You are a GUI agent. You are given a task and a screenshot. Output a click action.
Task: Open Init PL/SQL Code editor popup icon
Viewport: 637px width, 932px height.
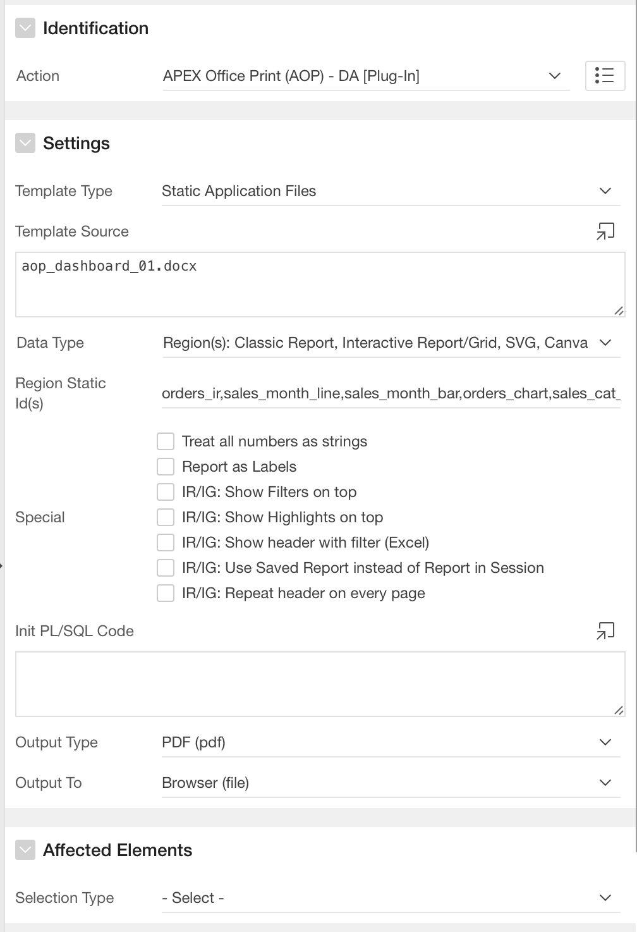pos(605,631)
